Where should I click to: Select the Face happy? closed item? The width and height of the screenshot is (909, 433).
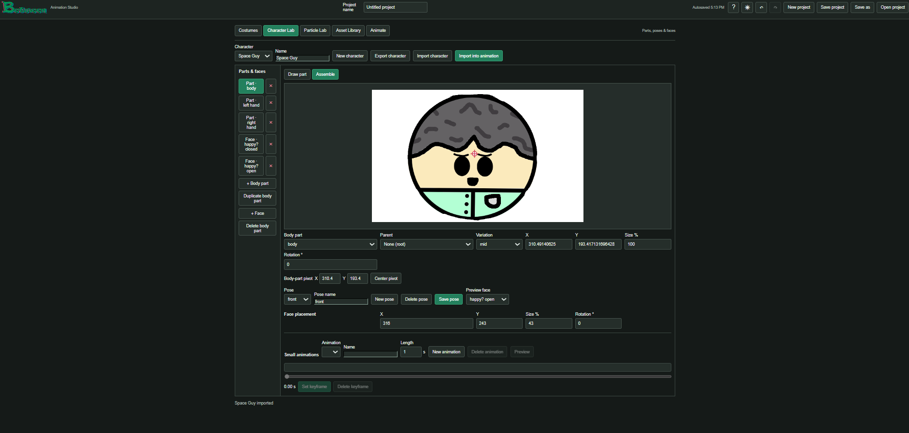tap(251, 144)
